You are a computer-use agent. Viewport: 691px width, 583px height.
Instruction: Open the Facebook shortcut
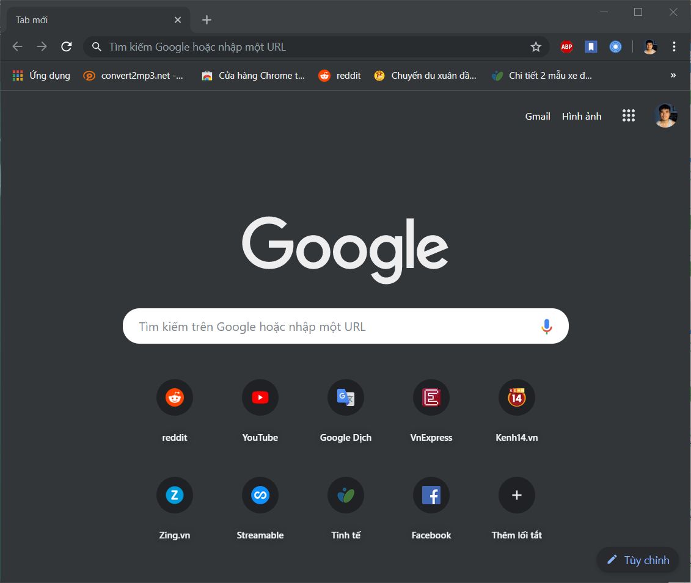click(431, 495)
